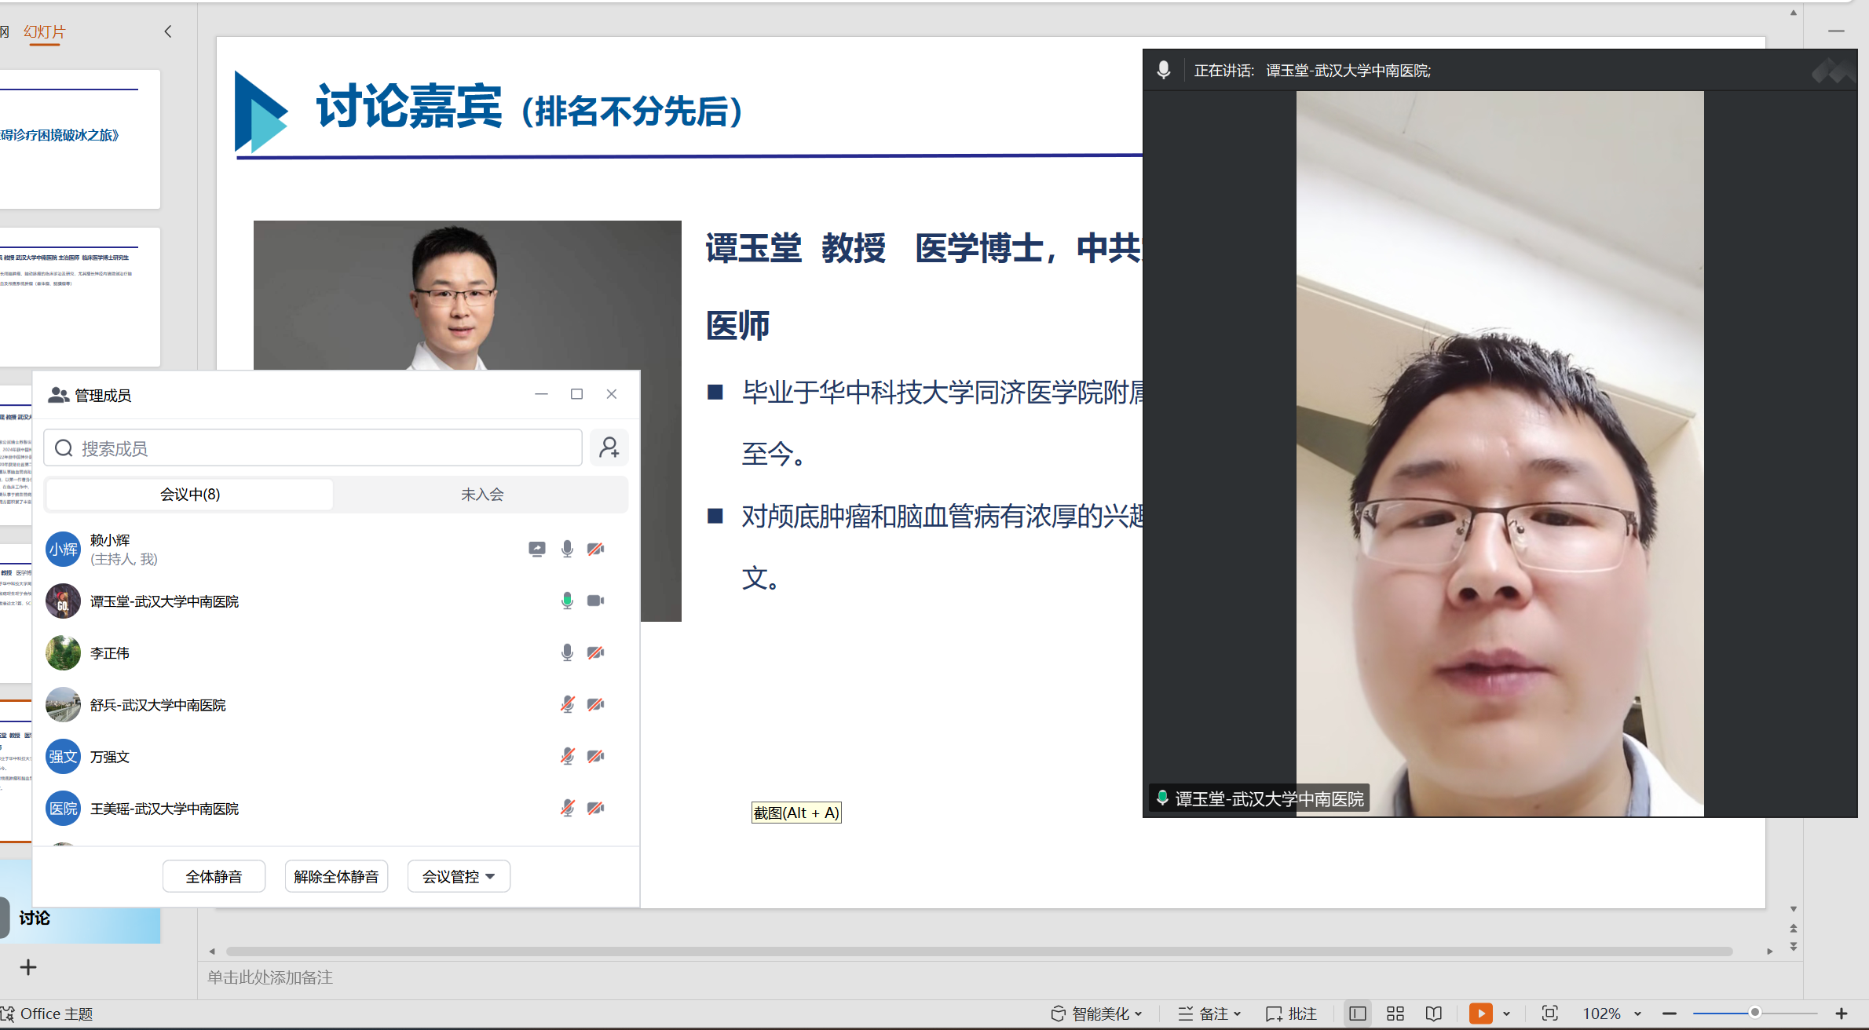Open 智能美化 menu in status bar
Image resolution: width=1869 pixels, height=1030 pixels.
pos(1096,1014)
